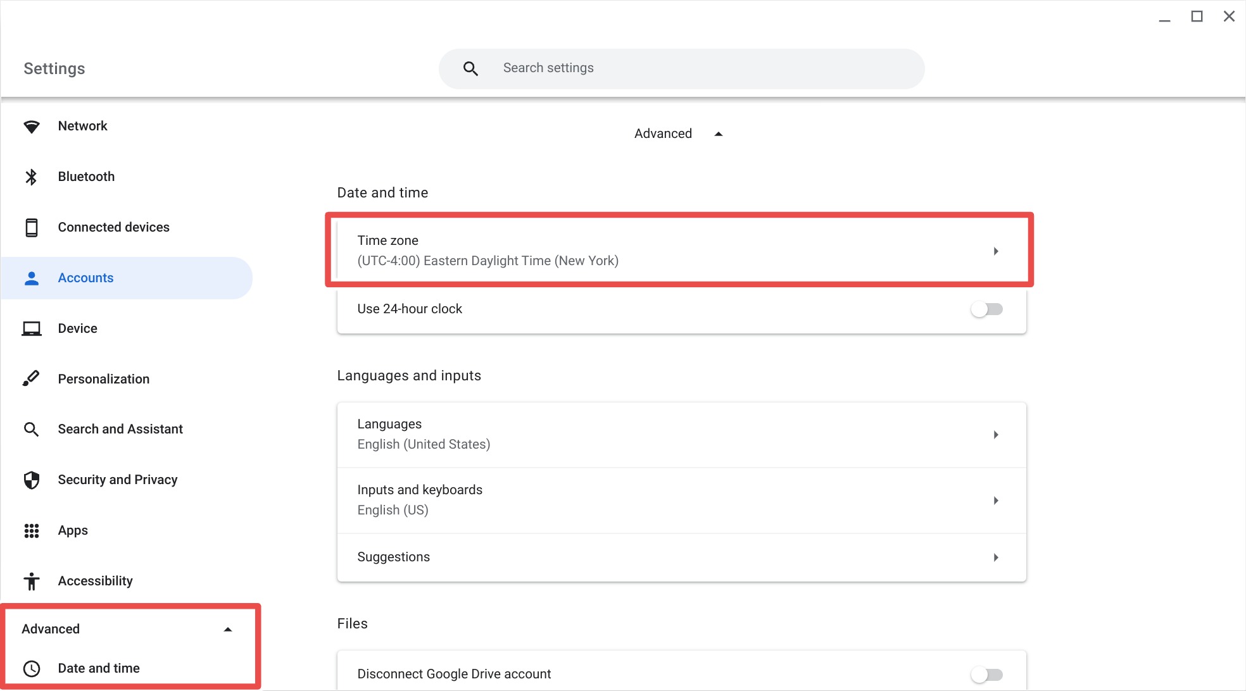Click the Bluetooth icon in the sidebar
The height and width of the screenshot is (691, 1246).
point(32,177)
